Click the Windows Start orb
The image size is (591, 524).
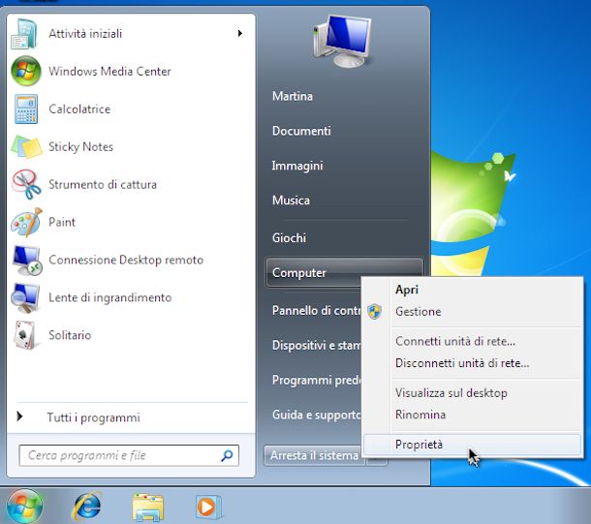[x=25, y=507]
